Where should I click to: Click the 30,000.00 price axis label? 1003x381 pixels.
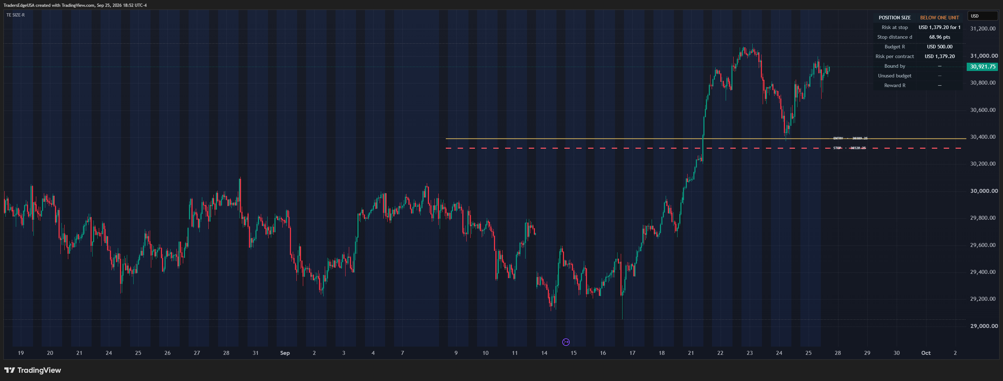(984, 191)
